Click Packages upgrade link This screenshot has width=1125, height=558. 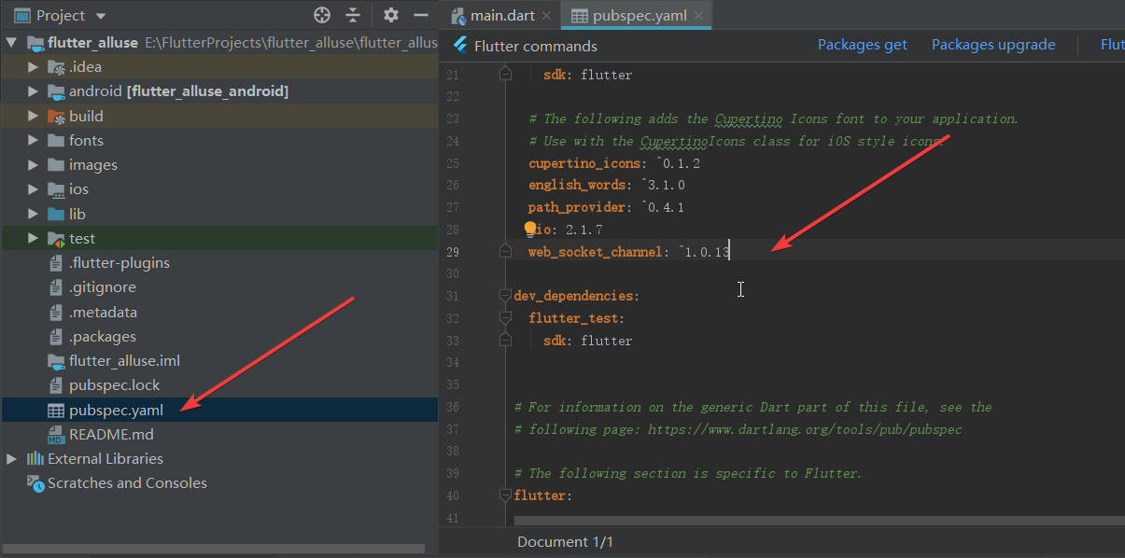pos(993,45)
